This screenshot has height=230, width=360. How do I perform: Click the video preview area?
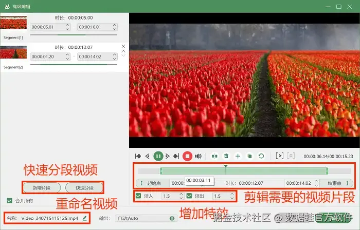tap(244, 80)
